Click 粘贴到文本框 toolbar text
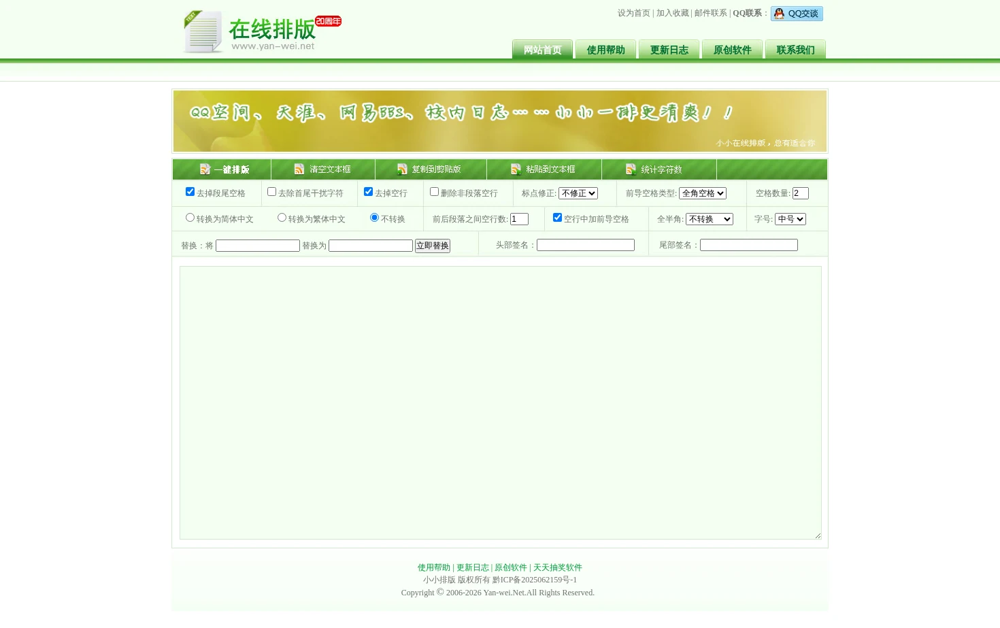The image size is (1000, 628). [550, 169]
